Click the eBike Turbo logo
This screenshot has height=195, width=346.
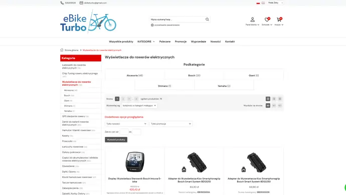[x=88, y=21]
